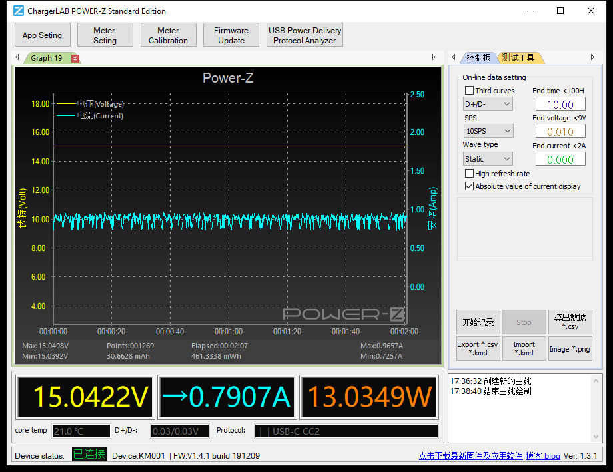Click the ChargerLAB app icon in title bar
The image size is (613, 472).
coord(18,11)
